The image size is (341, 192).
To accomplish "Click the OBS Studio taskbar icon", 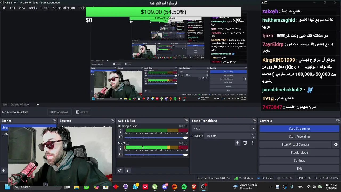I will click(204, 187).
